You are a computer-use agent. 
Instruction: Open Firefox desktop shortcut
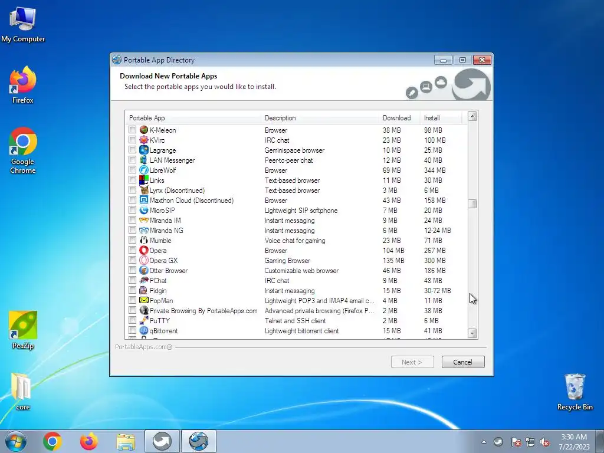[23, 85]
